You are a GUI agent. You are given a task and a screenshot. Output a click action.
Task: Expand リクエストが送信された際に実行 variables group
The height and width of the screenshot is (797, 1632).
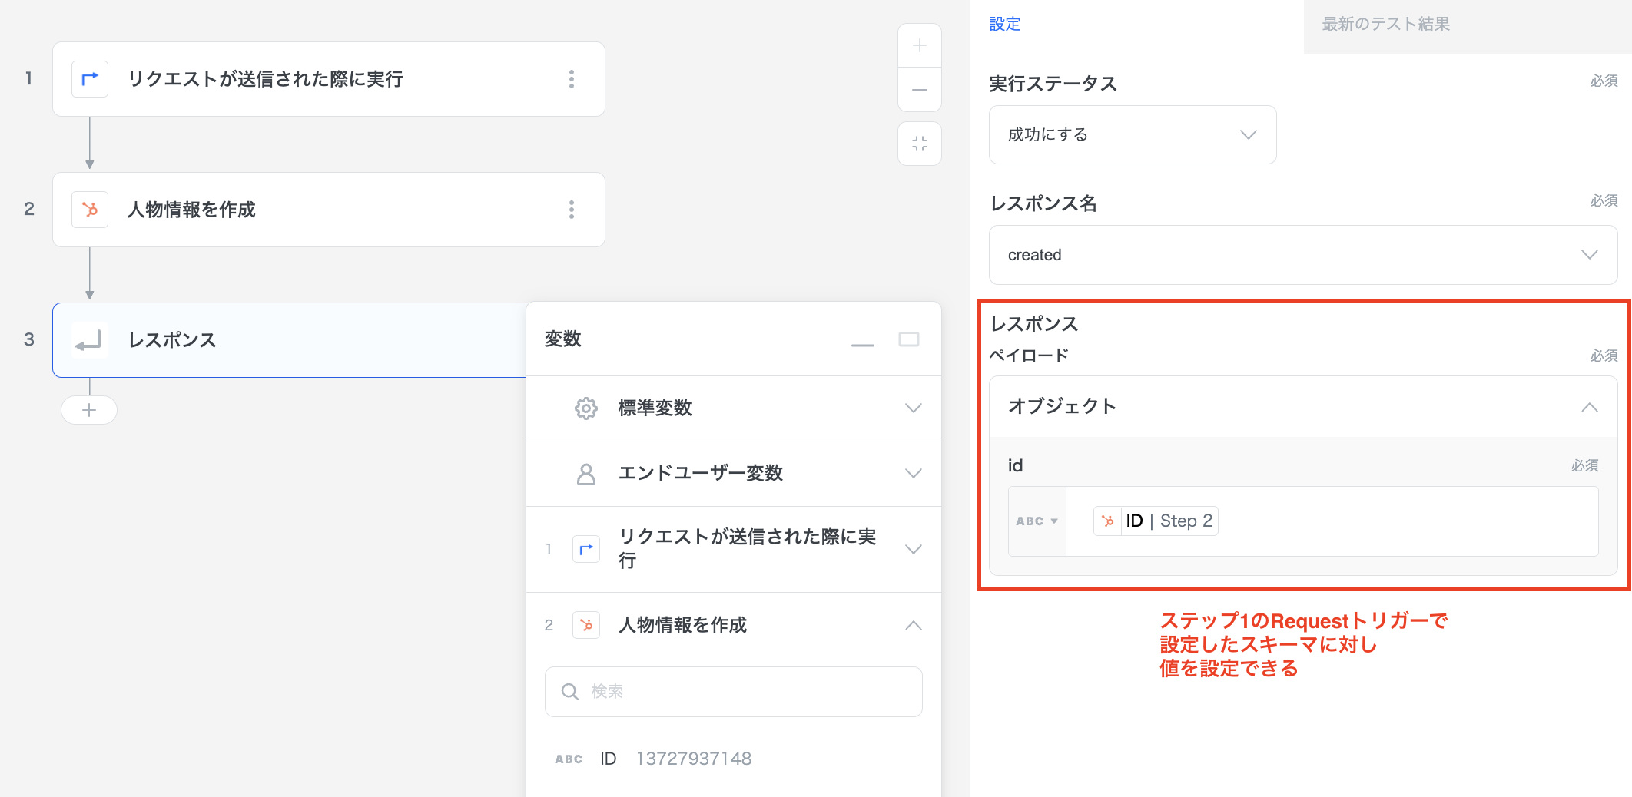point(913,549)
